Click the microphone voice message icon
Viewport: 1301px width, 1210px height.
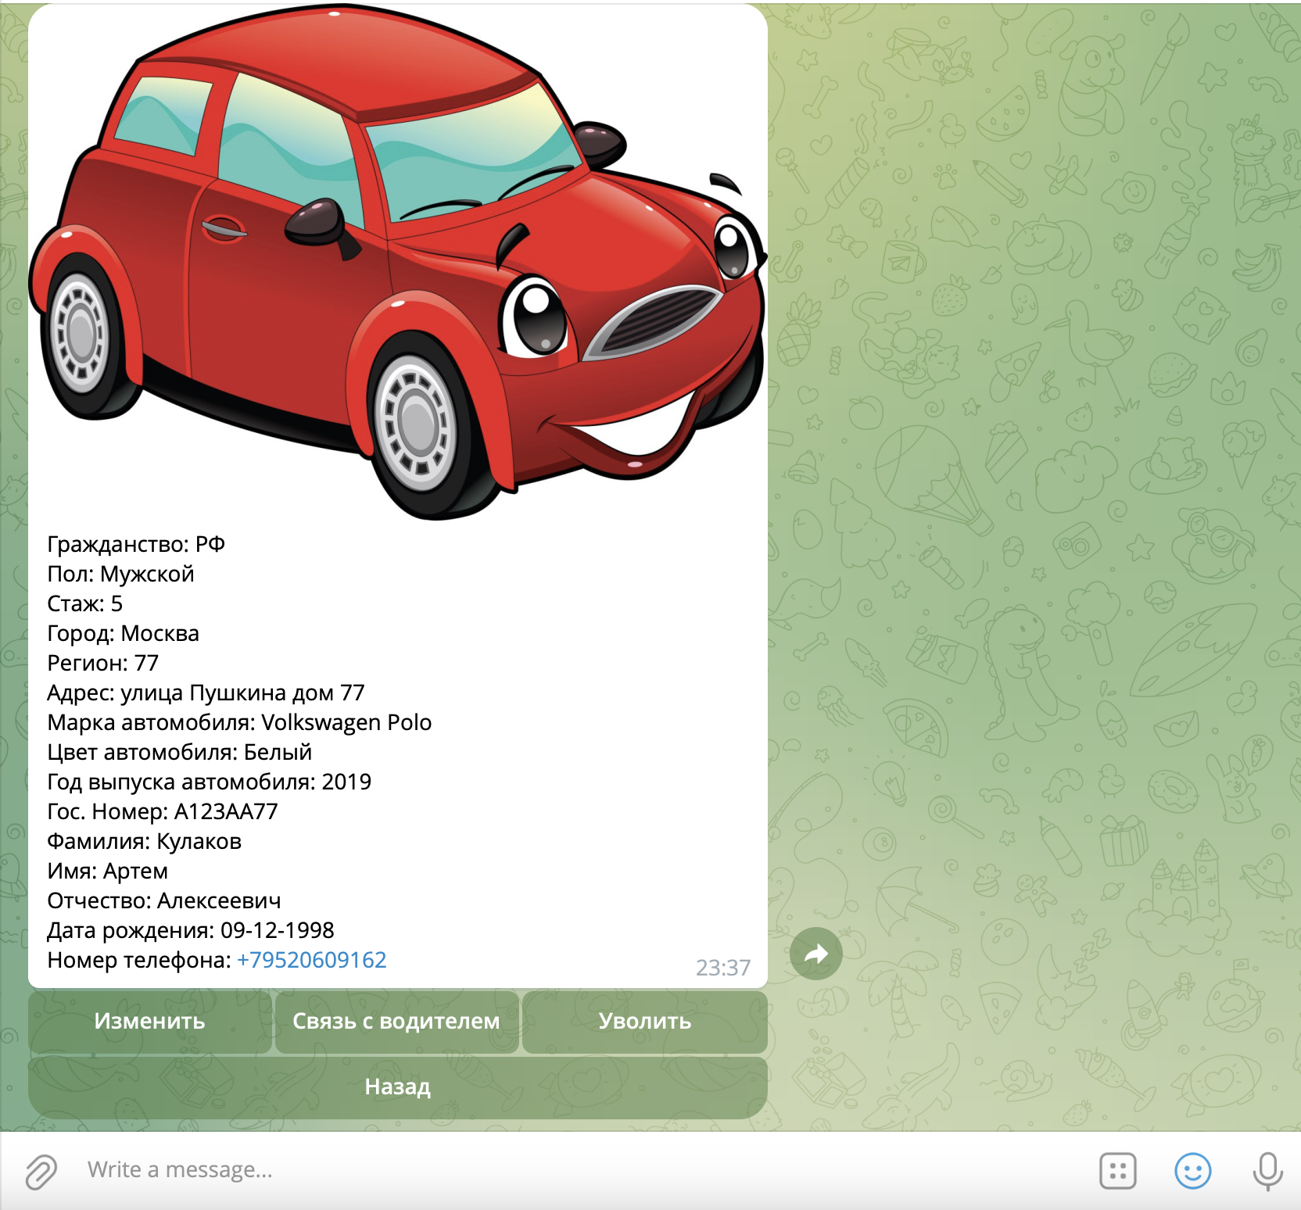[1267, 1171]
